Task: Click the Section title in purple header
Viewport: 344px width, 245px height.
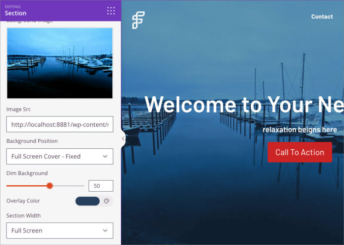Action: tap(15, 13)
